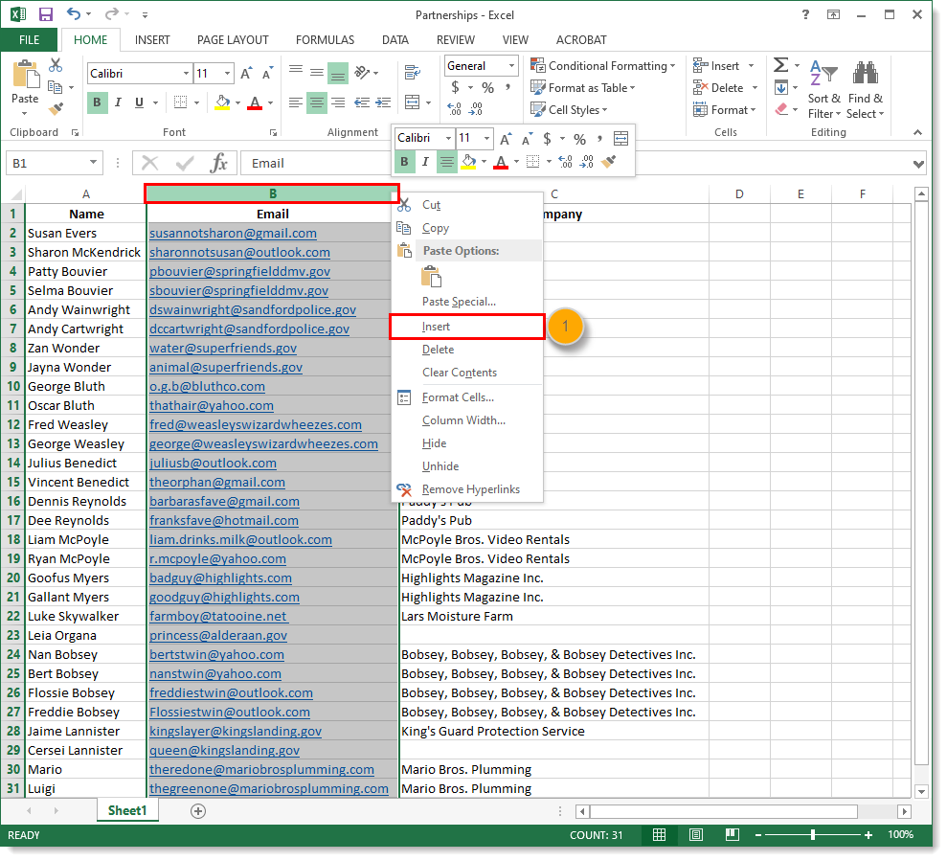Image resolution: width=947 pixels, height=861 pixels.
Task: Open Format as Table dropdown
Action: (x=583, y=87)
